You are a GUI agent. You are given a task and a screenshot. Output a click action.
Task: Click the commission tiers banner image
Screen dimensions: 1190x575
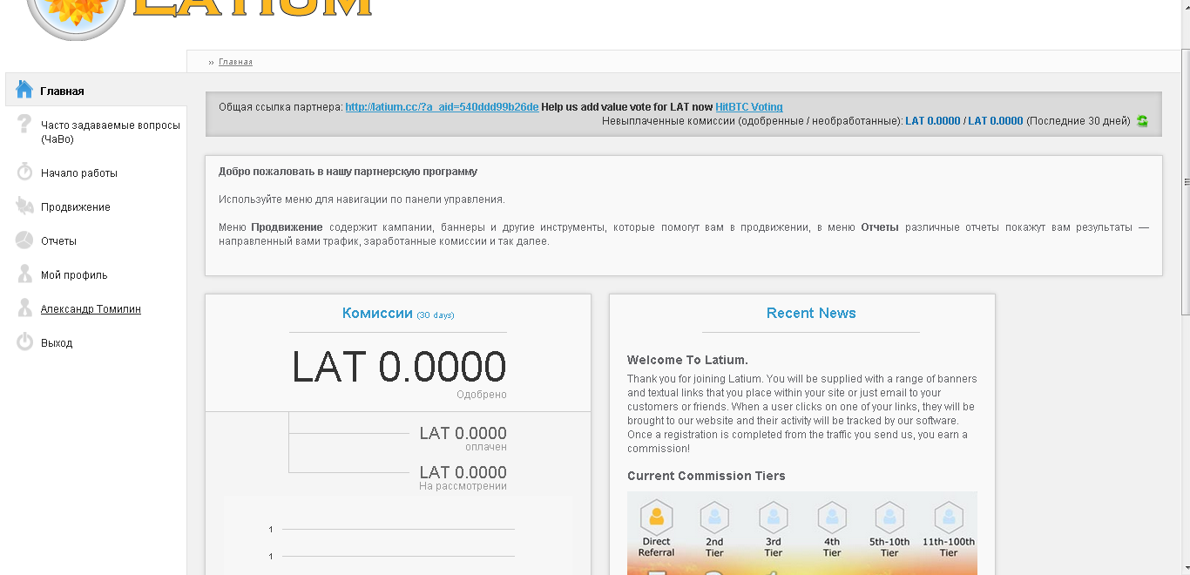click(802, 533)
